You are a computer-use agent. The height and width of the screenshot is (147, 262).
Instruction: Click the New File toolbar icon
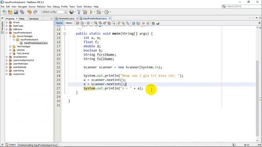tap(5, 12)
